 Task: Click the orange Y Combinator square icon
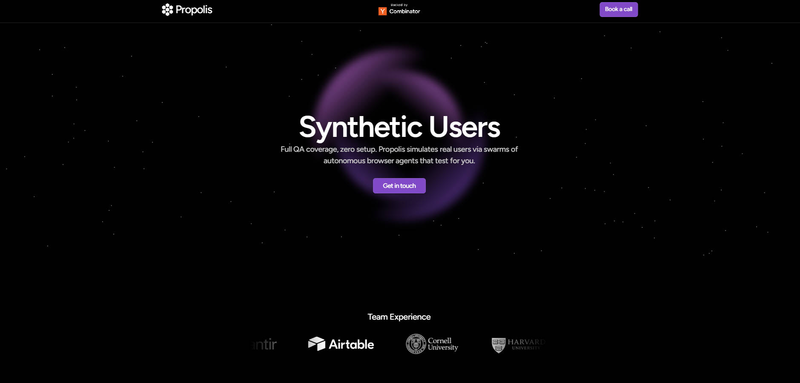click(382, 11)
